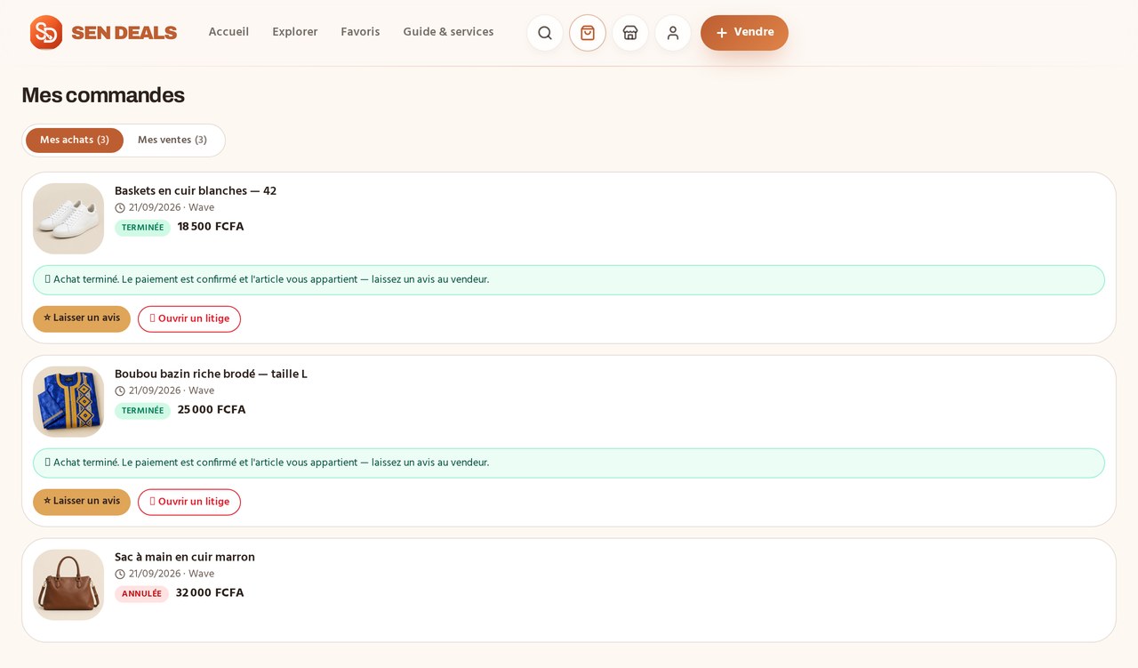Open Guide & services menu
Image resolution: width=1138 pixels, height=668 pixels.
[448, 32]
